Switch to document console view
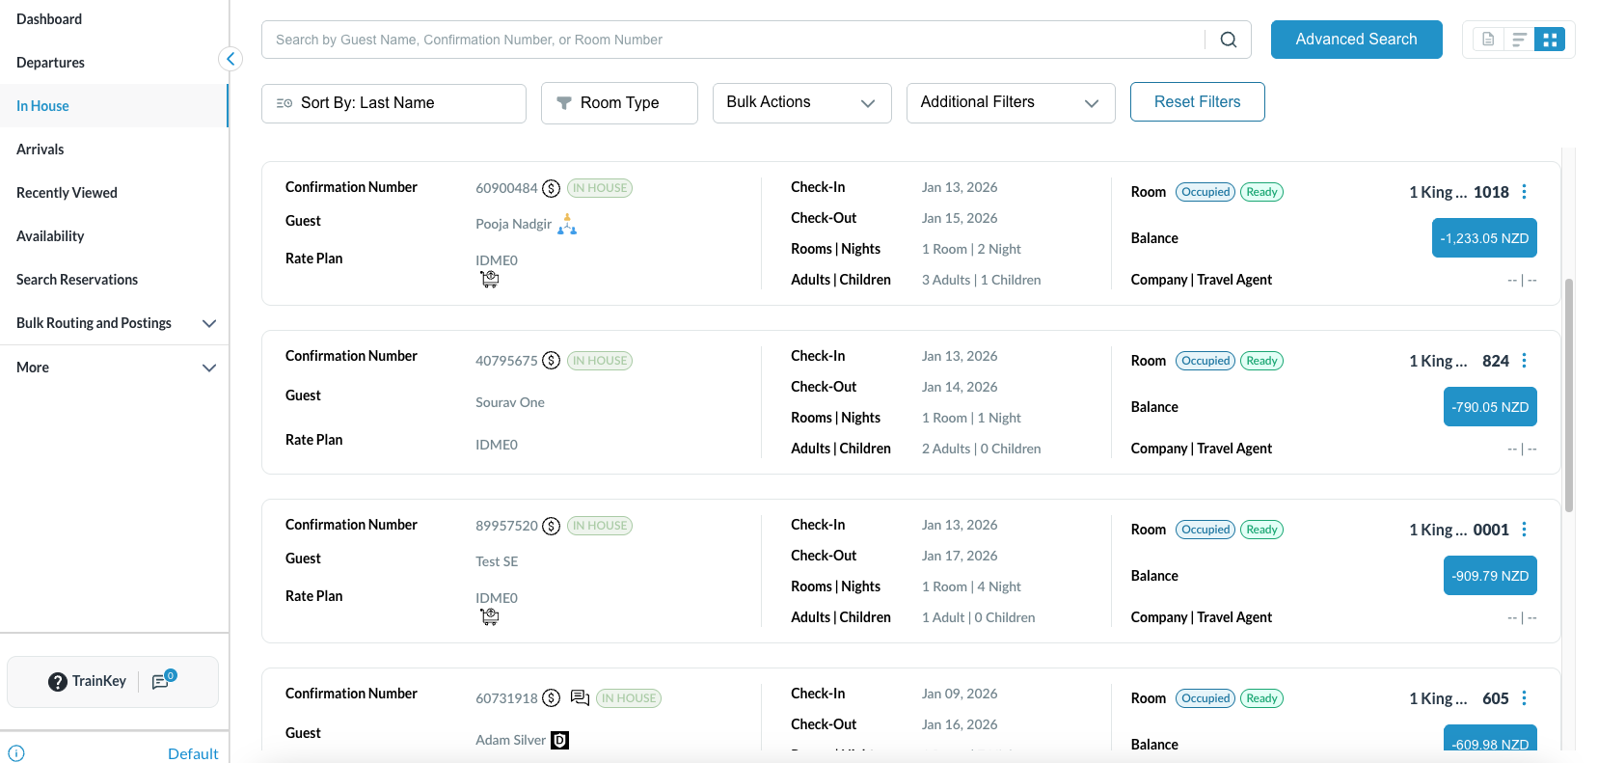Screen dimensions: 1598x763 click(1488, 40)
